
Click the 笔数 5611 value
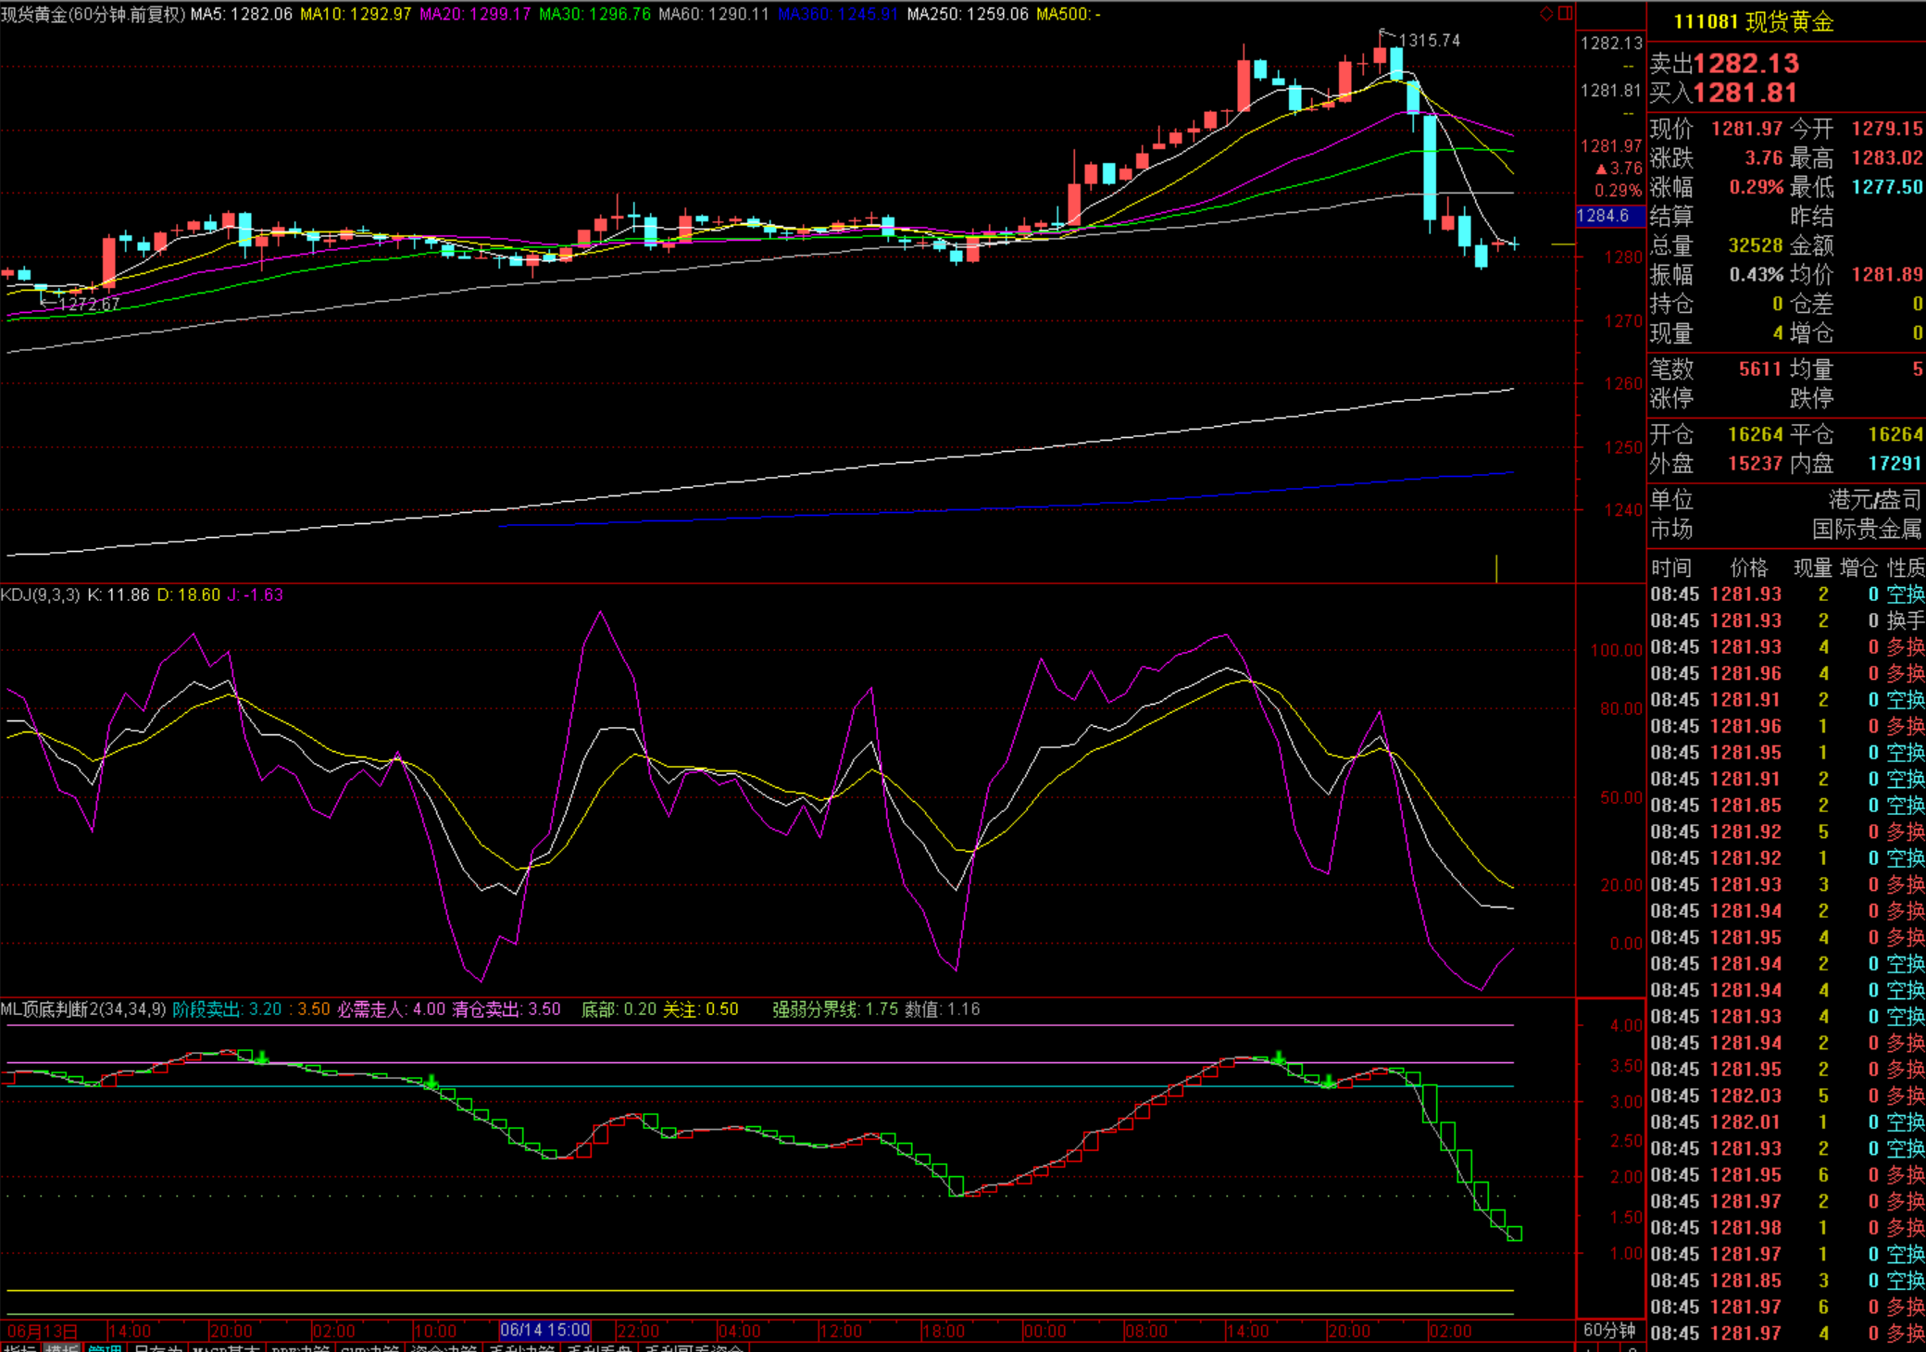1759,369
